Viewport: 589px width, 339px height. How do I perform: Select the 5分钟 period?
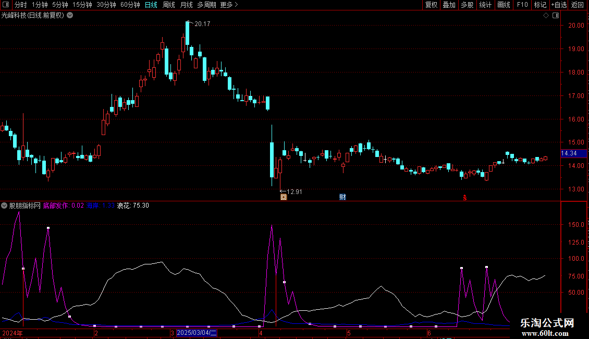point(60,5)
